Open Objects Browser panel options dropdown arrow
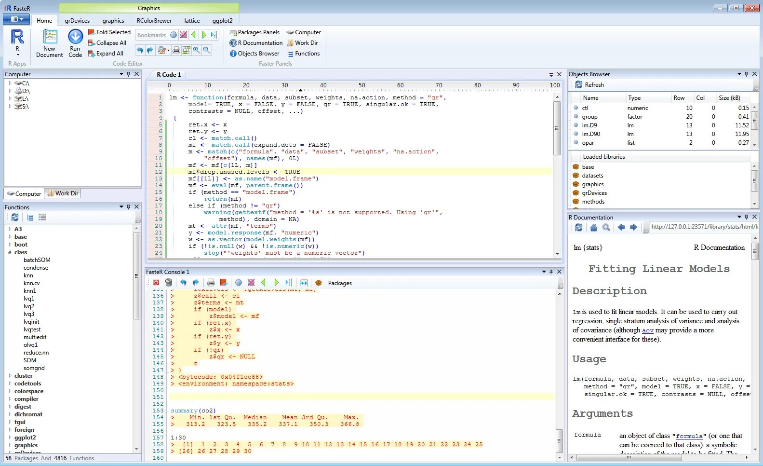The height and width of the screenshot is (466, 763). [739, 74]
